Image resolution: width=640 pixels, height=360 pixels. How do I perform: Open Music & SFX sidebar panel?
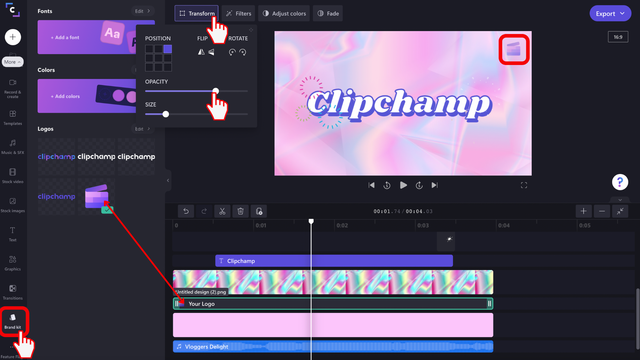(13, 147)
